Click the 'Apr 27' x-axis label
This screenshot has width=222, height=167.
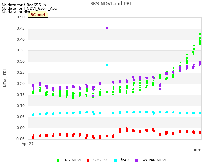[27, 144]
